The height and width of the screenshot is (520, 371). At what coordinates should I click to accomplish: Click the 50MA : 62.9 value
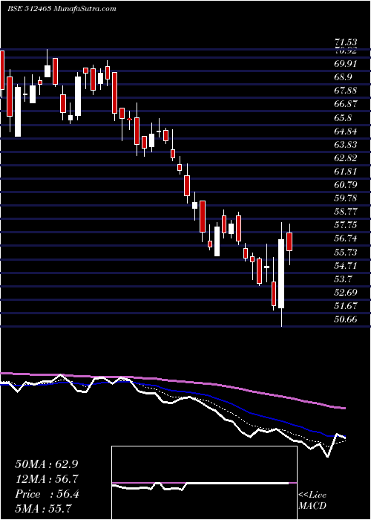(x=47, y=464)
